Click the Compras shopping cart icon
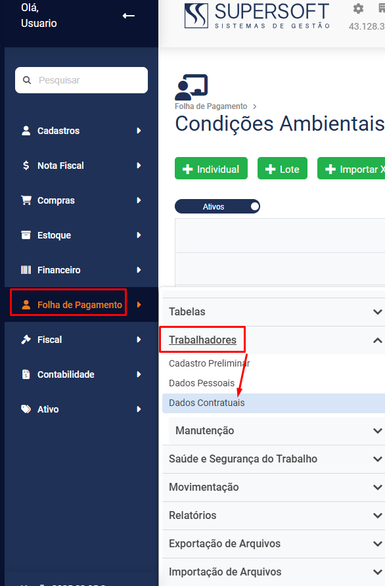The image size is (385, 586). point(26,200)
